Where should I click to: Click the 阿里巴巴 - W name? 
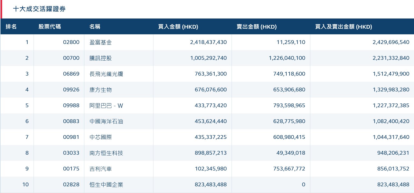click(x=106, y=106)
